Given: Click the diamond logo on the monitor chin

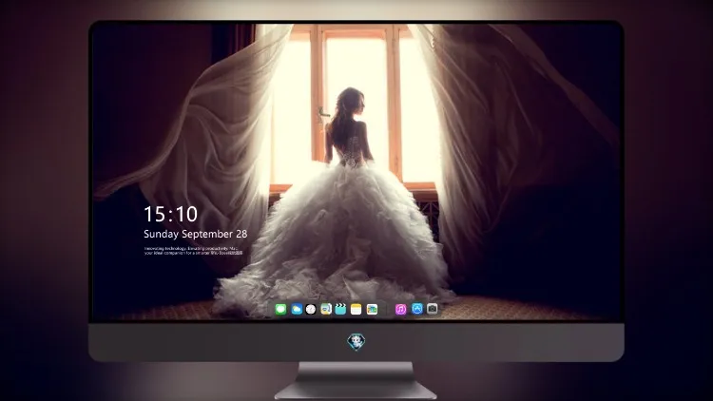Looking at the screenshot, I should click(356, 342).
